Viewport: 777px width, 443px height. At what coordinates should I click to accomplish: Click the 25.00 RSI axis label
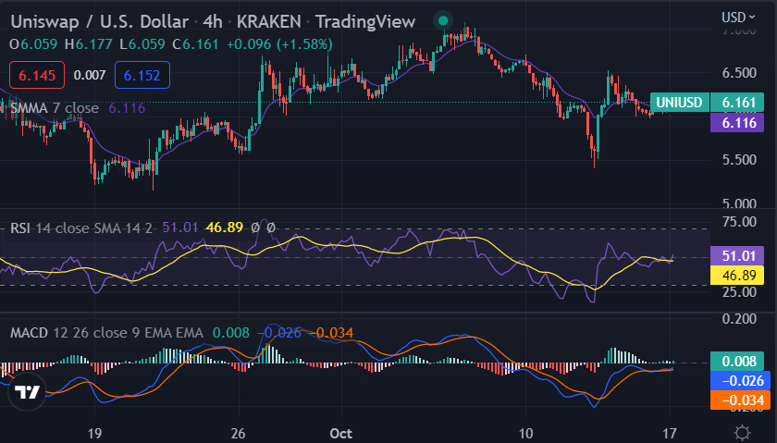point(739,292)
